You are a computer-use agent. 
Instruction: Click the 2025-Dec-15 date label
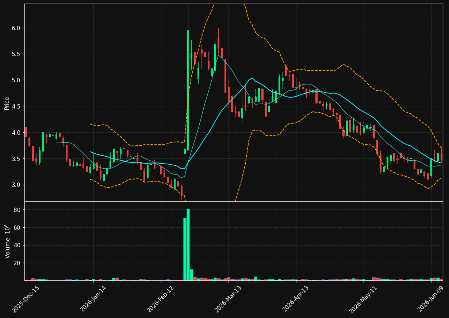(x=26, y=299)
